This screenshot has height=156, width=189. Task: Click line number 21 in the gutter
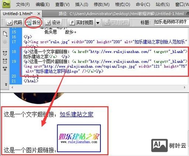pyautogui.click(x=14, y=81)
